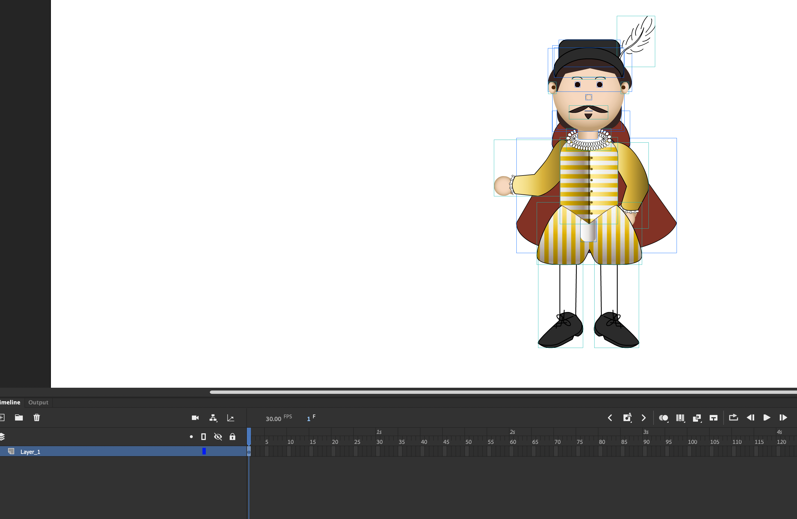Image resolution: width=797 pixels, height=519 pixels.
Task: Click the Previous Keyframe chevron
Action: click(x=610, y=418)
